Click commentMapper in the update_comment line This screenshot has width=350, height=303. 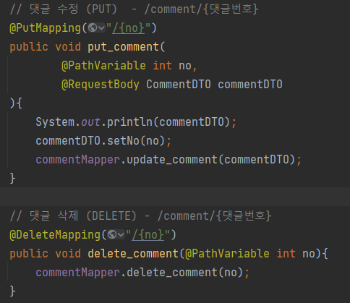(x=77, y=160)
